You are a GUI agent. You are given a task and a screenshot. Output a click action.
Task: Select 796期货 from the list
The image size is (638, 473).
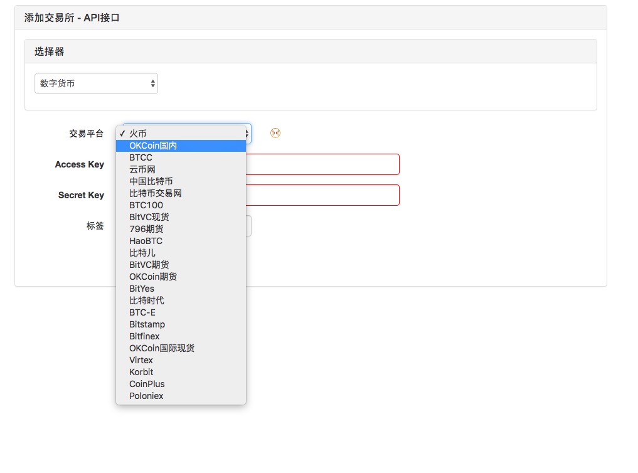tap(181, 229)
